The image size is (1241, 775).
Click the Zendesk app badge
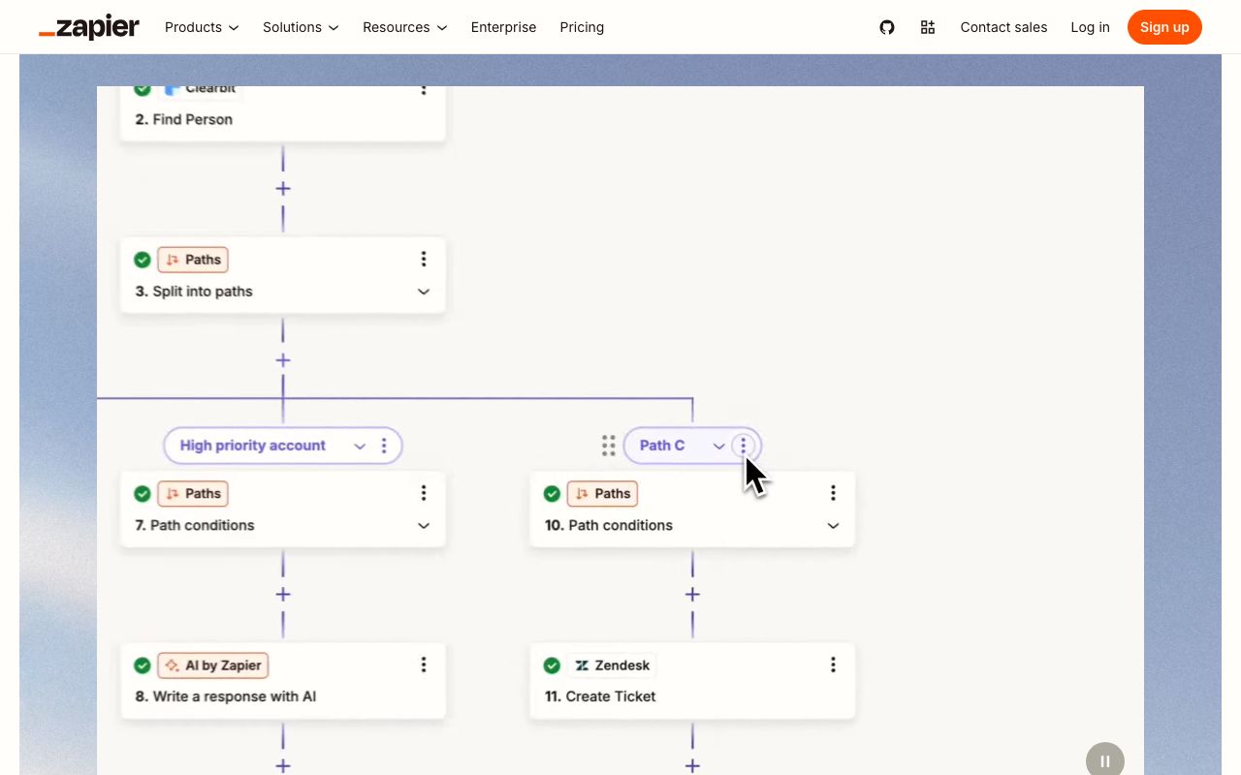pyautogui.click(x=612, y=666)
